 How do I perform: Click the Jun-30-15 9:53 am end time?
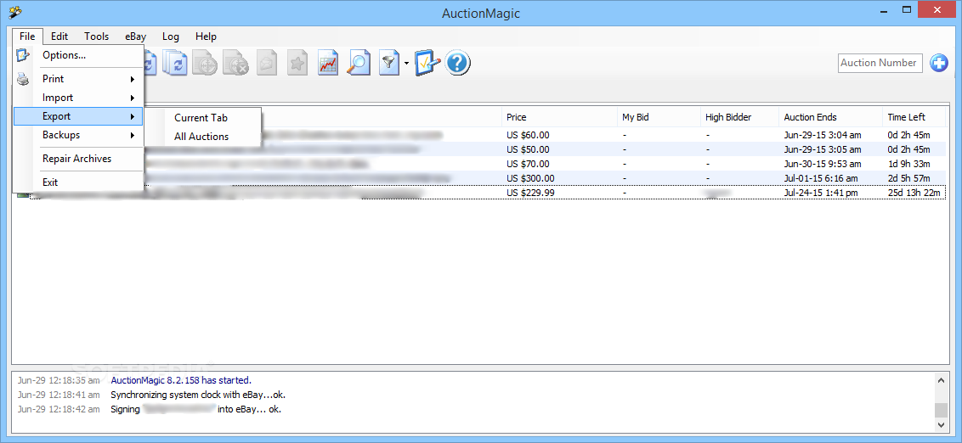click(x=823, y=164)
